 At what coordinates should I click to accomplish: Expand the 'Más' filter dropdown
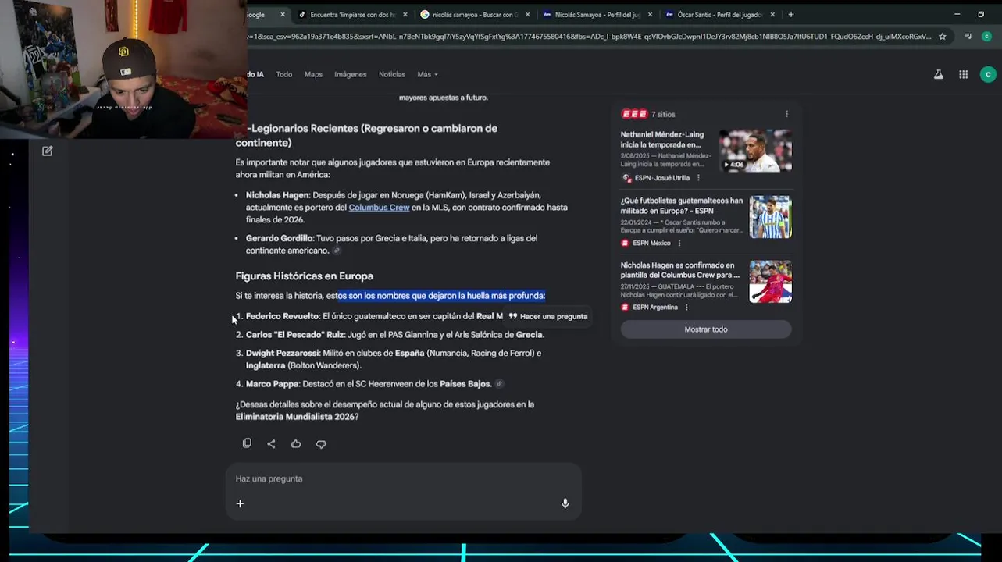pos(427,74)
